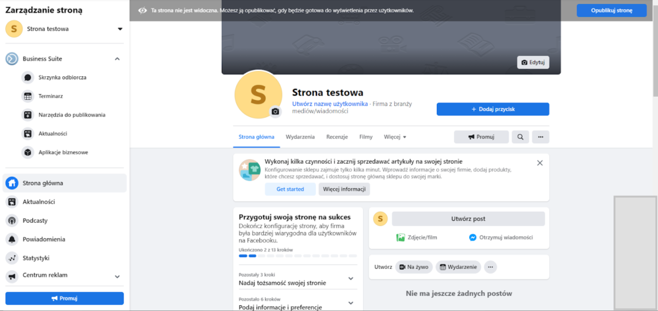Click the Zdjęcie/film photo icon
Viewport: 658px width, 311px height.
click(401, 237)
